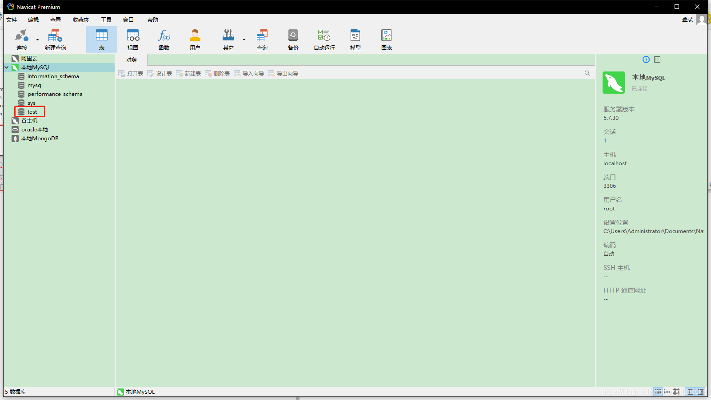Image resolution: width=711 pixels, height=400 pixels.
Task: Collapse the 本地MySQL connection chevron
Action: [x=7, y=67]
